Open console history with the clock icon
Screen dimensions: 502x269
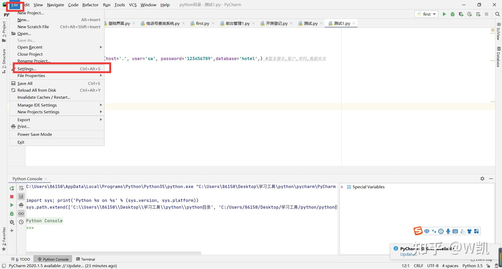[x=21, y=222]
